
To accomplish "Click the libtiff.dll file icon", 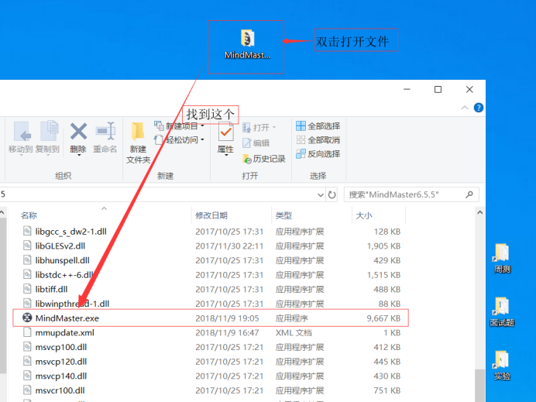I will point(27,289).
